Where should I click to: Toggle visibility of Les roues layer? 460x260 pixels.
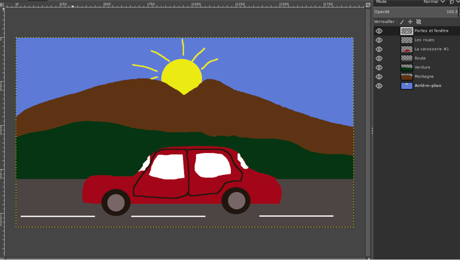[x=379, y=40]
